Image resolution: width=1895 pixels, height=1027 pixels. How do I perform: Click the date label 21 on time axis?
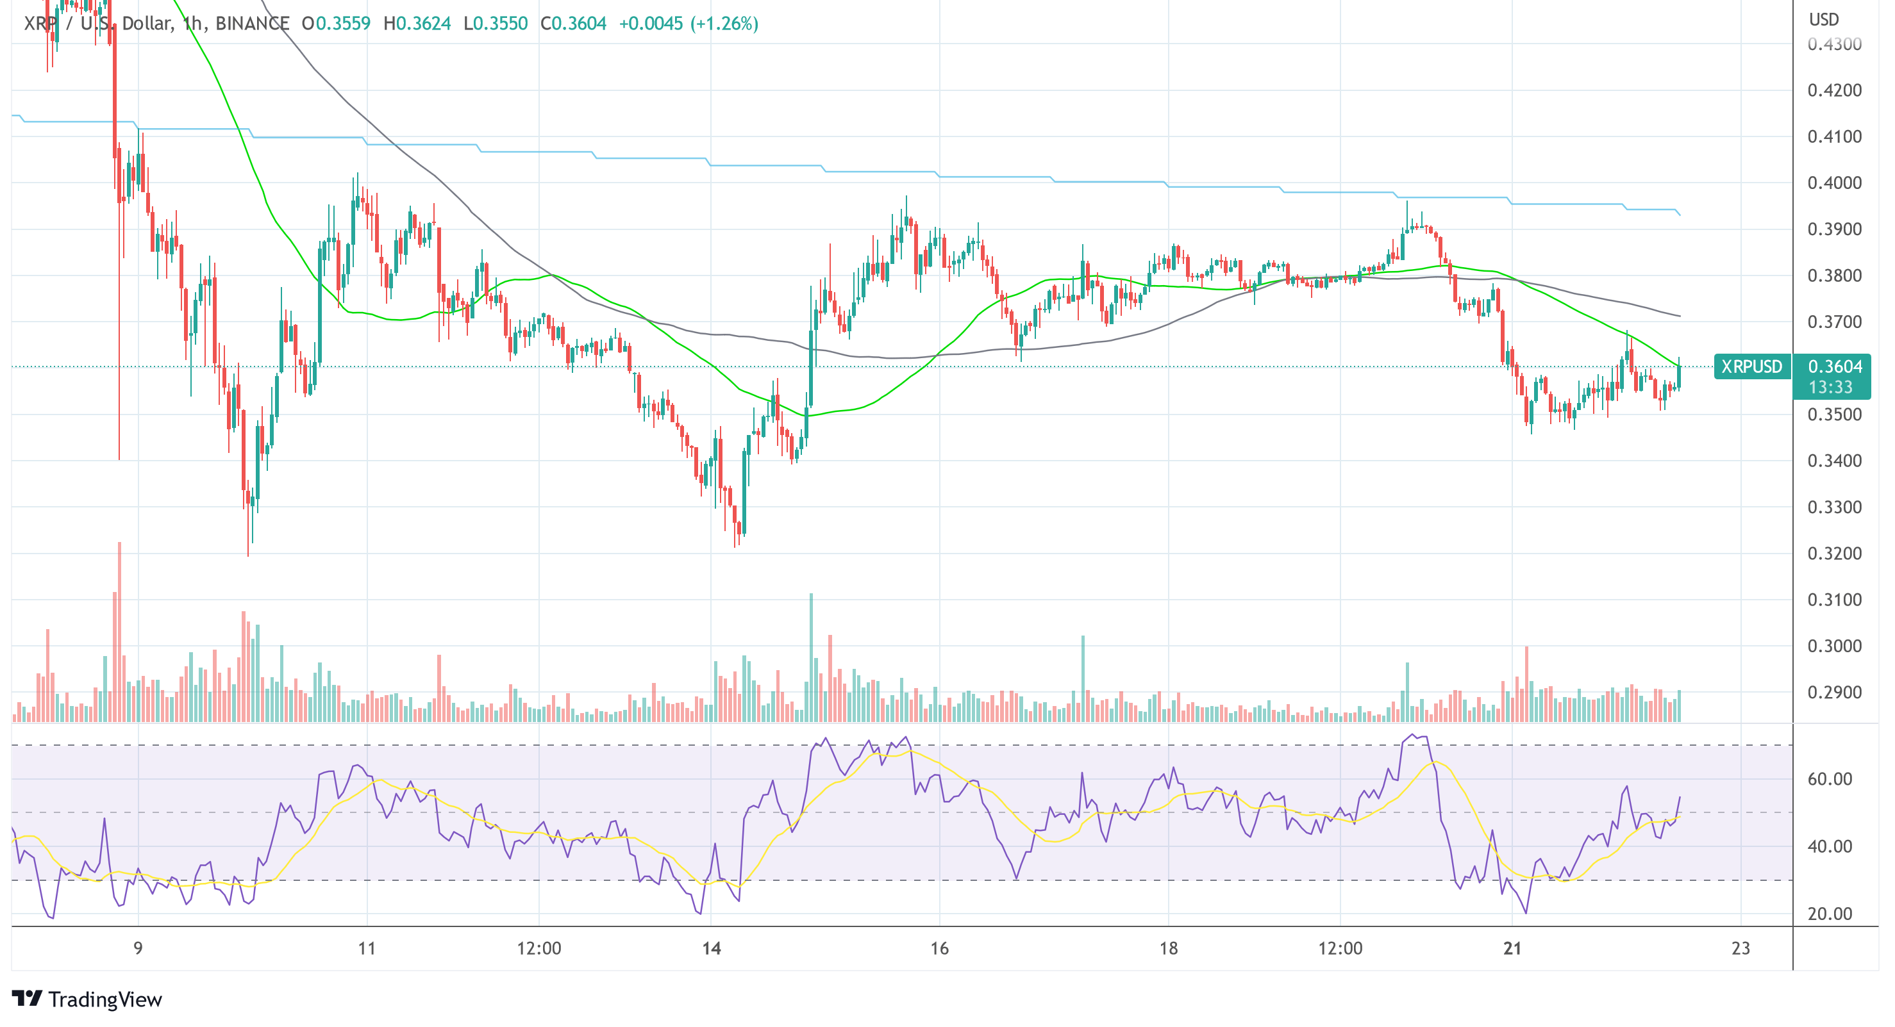1512,948
